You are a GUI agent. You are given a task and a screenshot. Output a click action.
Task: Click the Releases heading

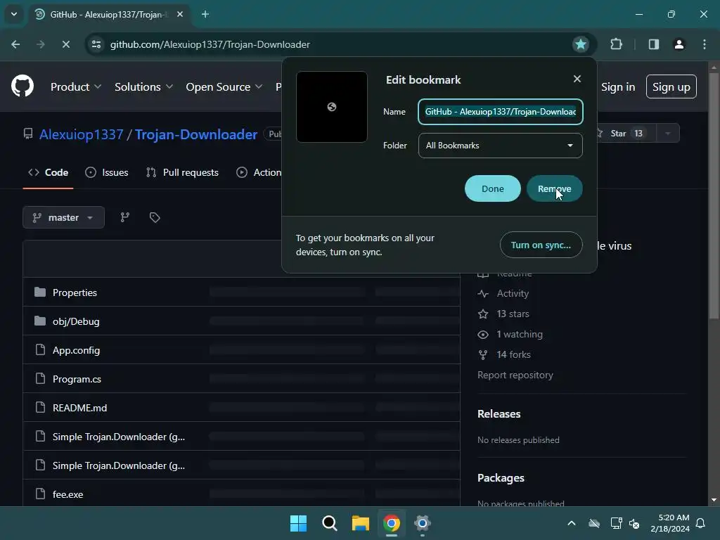click(499, 413)
